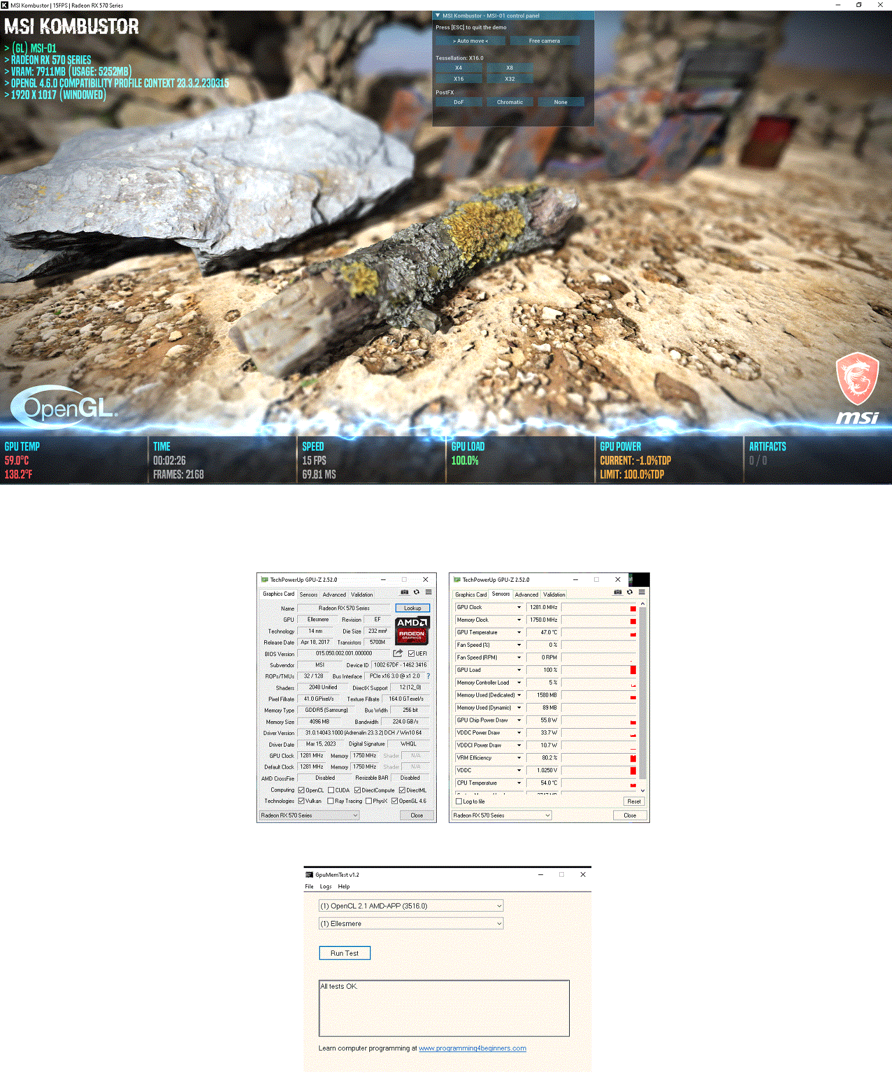
Task: Toggle the DirectML checkbox
Action: [402, 790]
